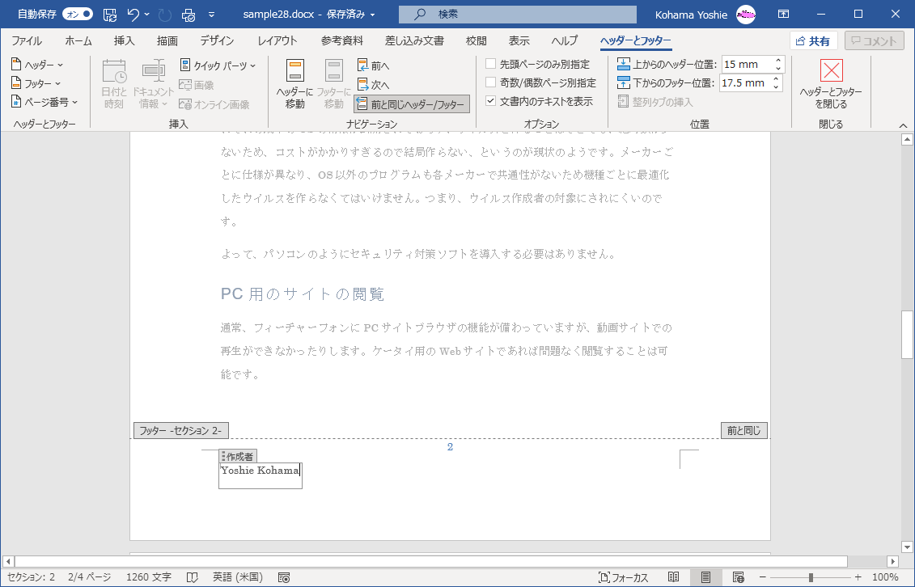Click the Yoshie Kohama author text
The height and width of the screenshot is (587, 915).
tap(260, 470)
